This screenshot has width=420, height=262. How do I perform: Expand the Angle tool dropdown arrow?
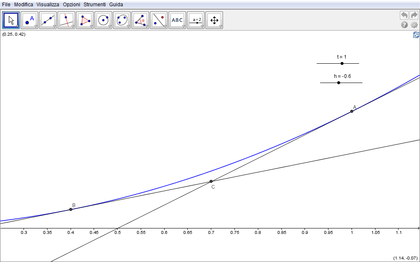147,26
